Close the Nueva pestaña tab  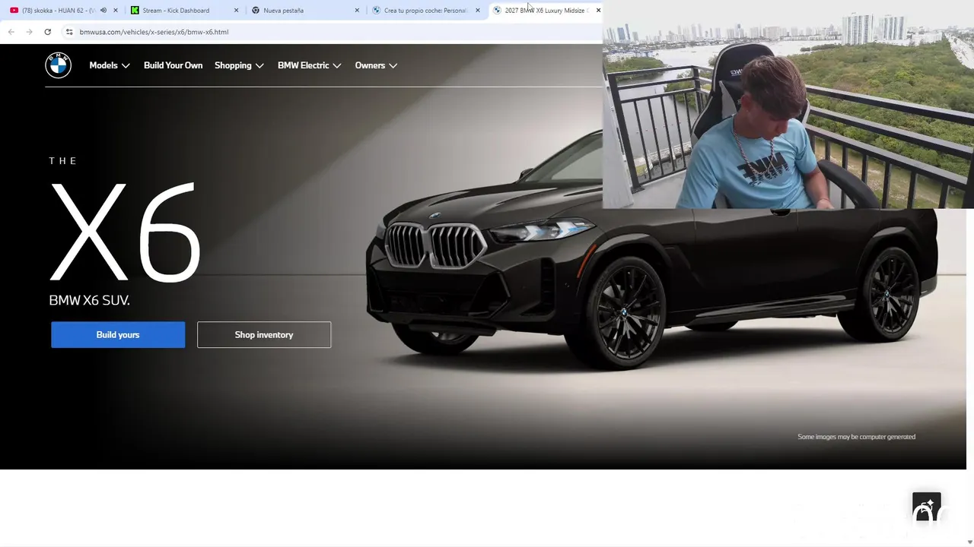(x=357, y=11)
